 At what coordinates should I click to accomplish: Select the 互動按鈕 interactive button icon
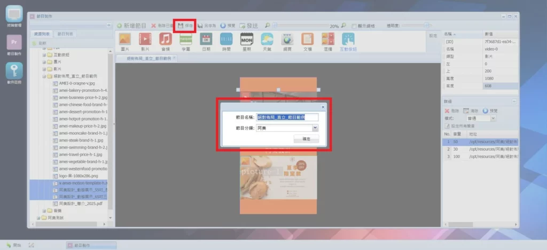348,39
